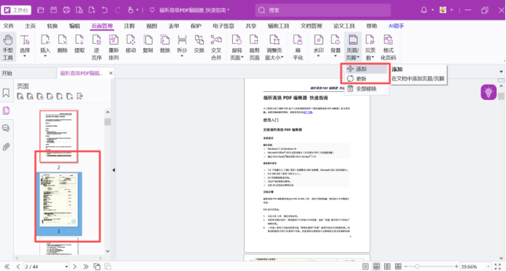Click the notification bell icon
This screenshot has height=271, width=506.
pos(423,10)
